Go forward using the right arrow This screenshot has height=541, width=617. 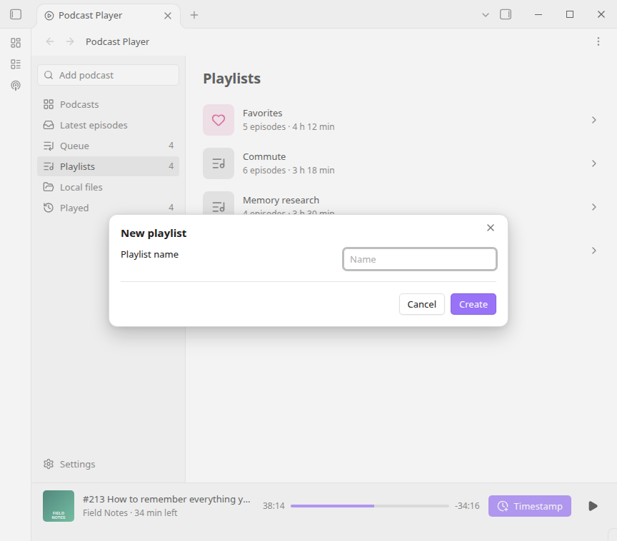click(x=70, y=41)
